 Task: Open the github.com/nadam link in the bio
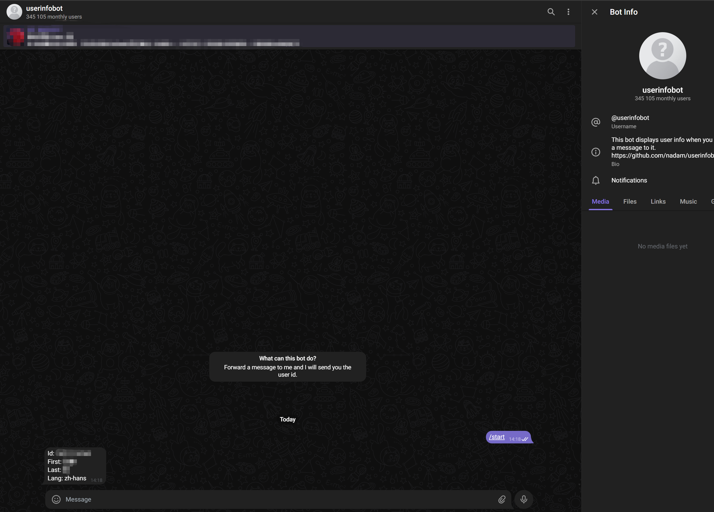pos(661,156)
